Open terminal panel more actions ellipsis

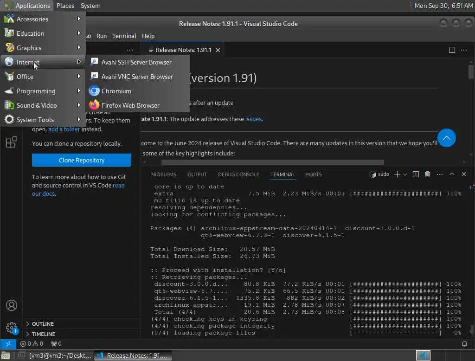(440, 174)
